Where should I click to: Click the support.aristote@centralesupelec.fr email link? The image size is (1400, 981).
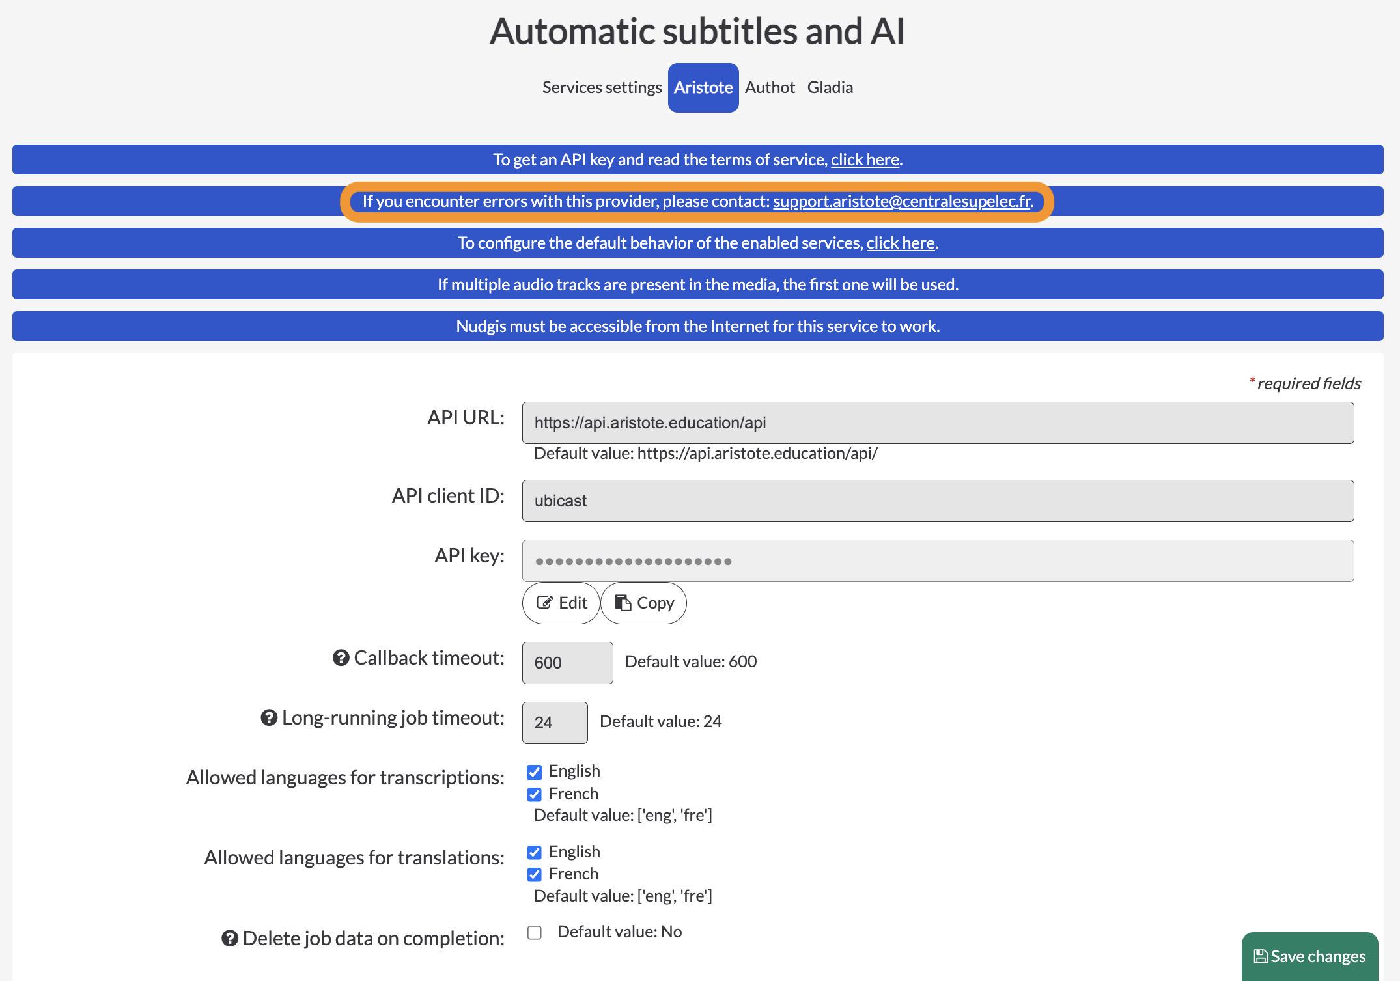tap(903, 201)
